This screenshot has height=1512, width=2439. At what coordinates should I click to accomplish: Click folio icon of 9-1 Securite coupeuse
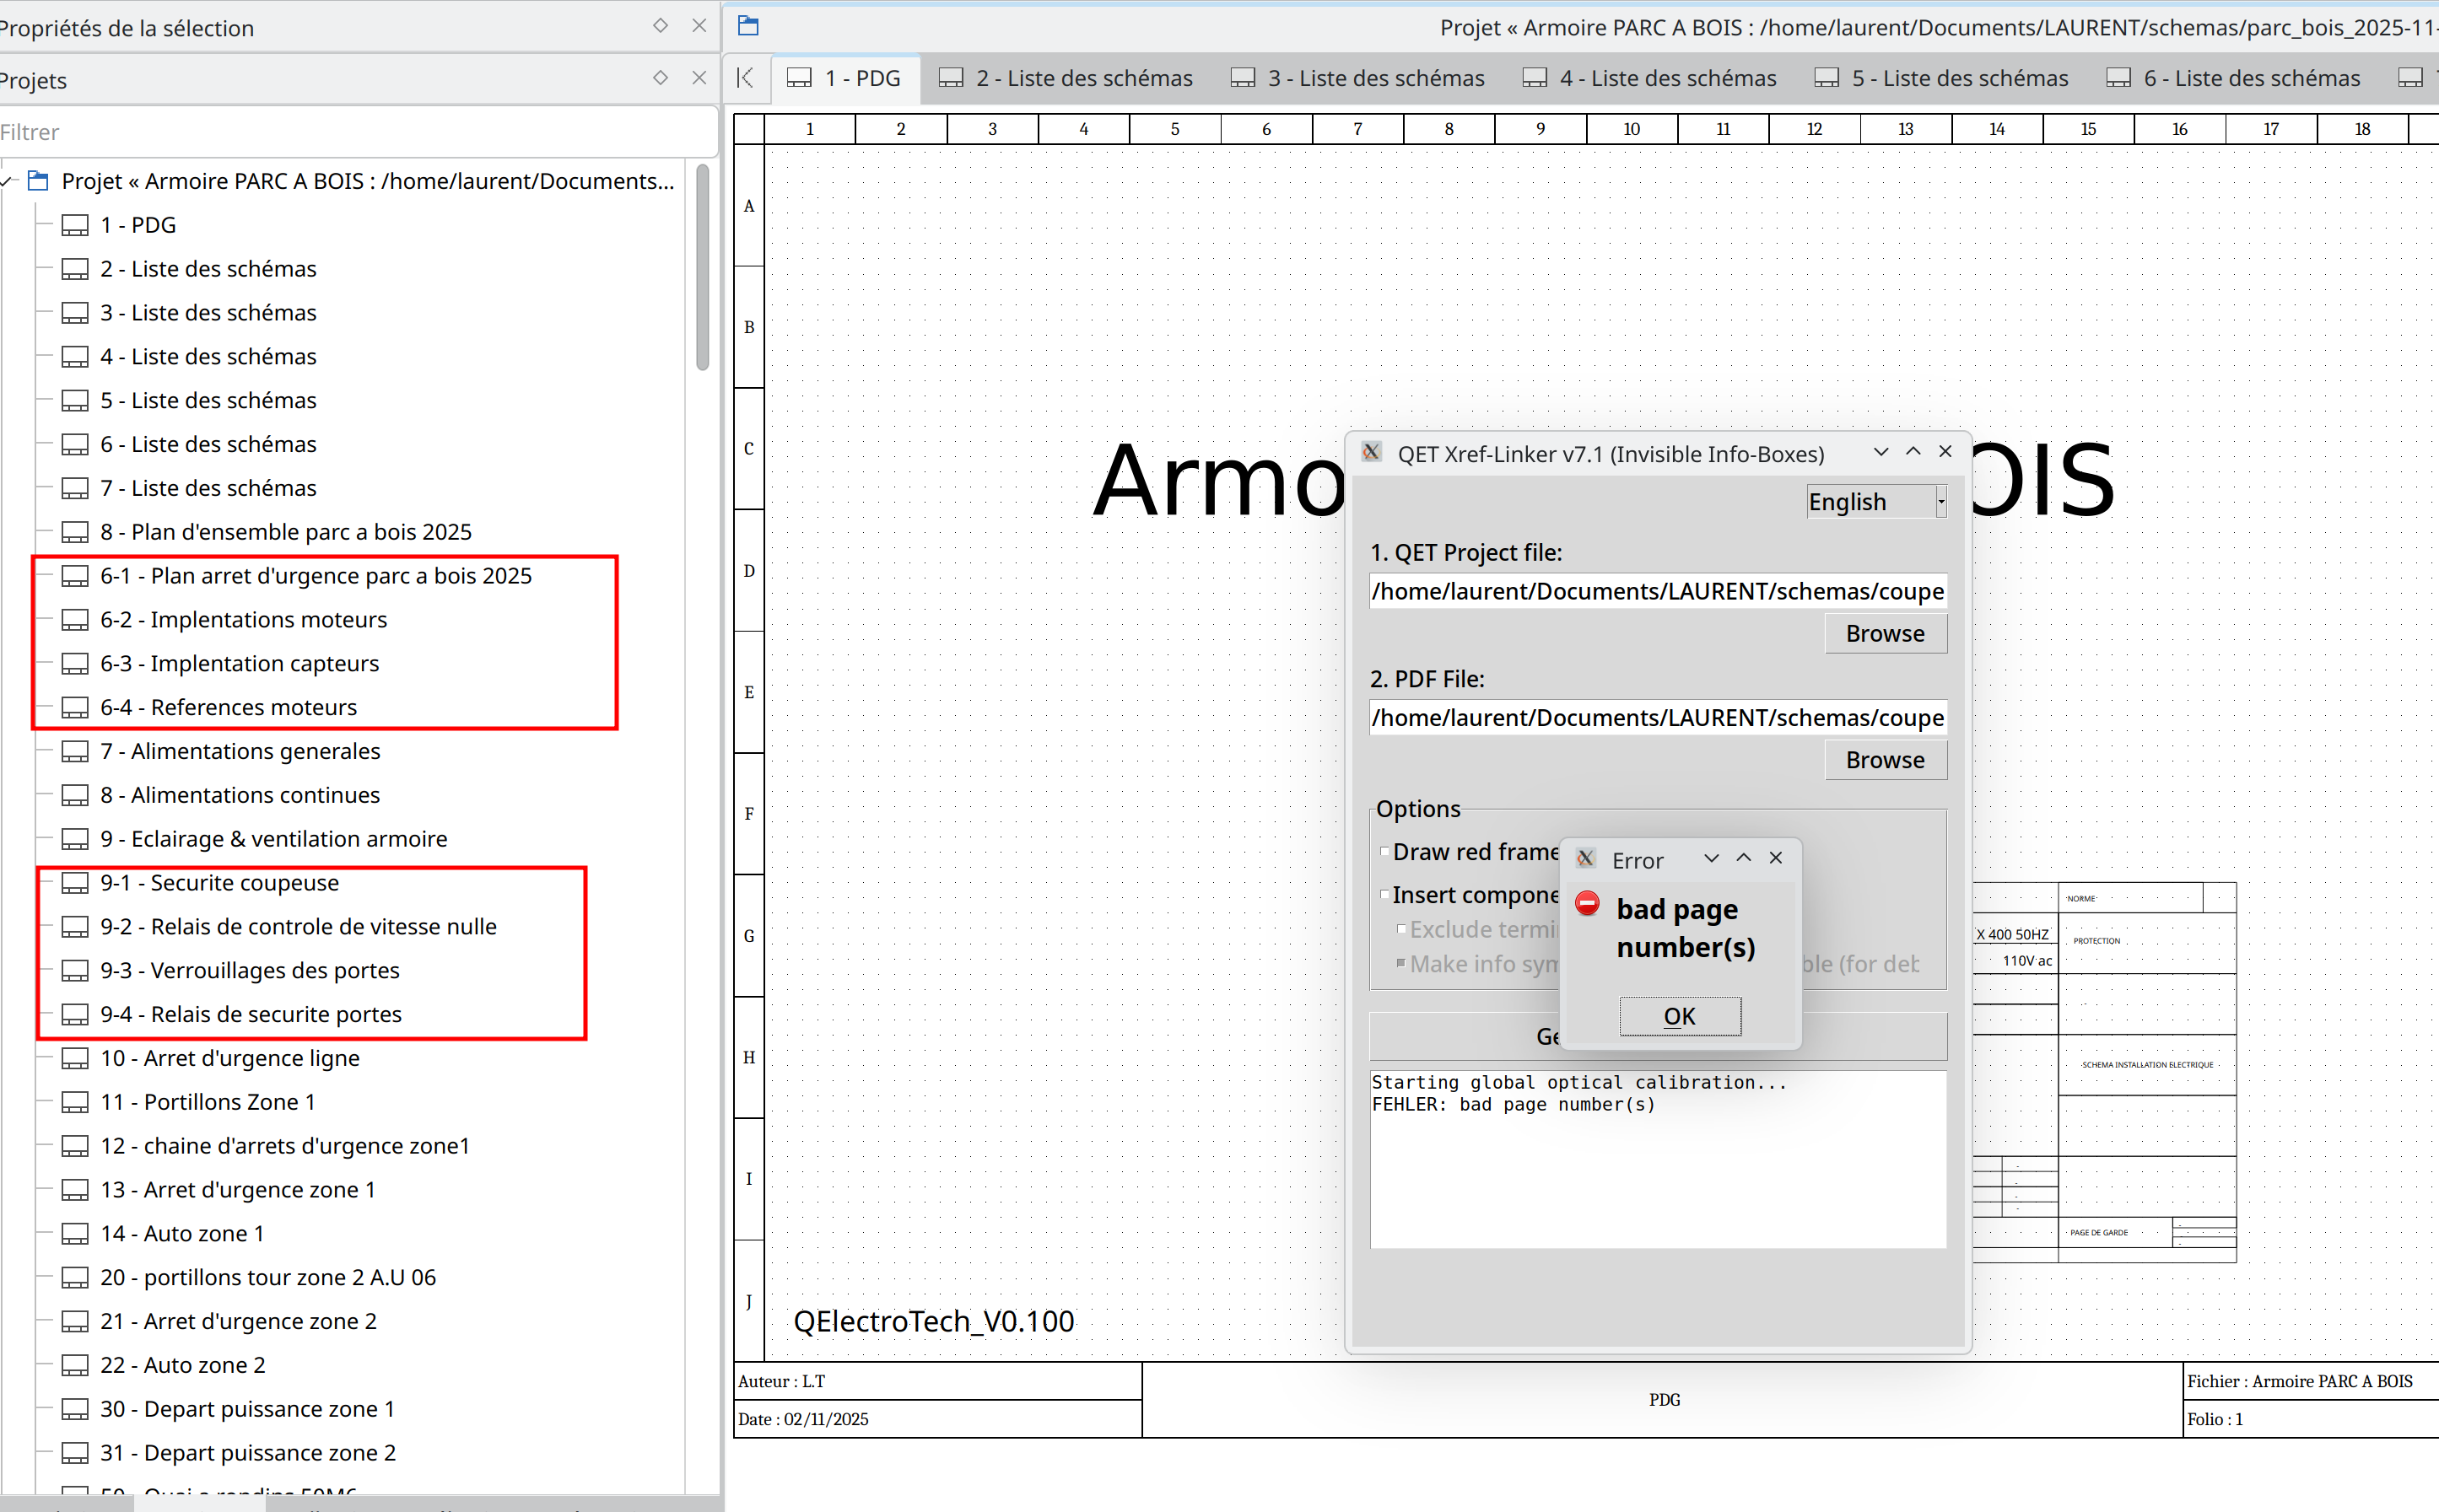[75, 883]
